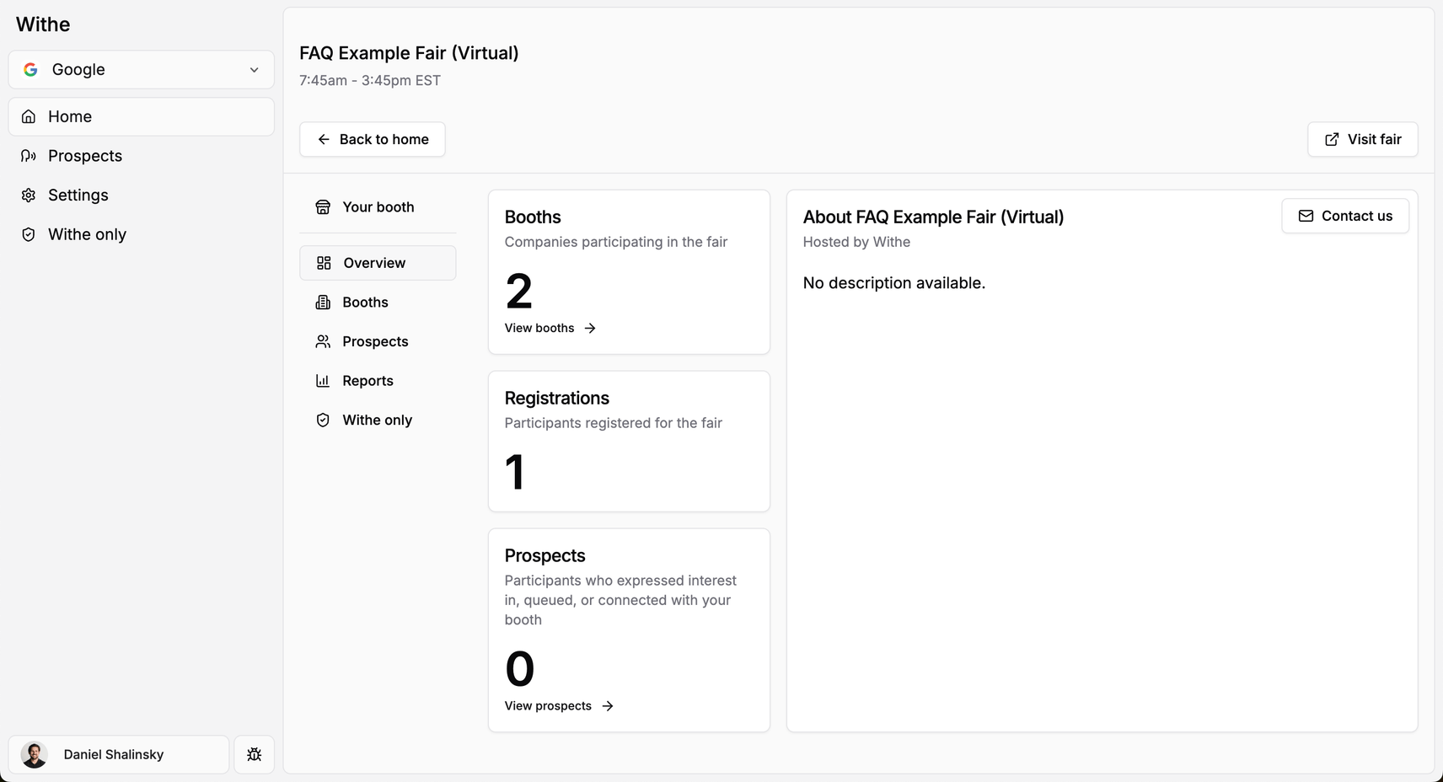This screenshot has width=1443, height=782.
Task: Click the Google logo icon
Action: point(30,70)
